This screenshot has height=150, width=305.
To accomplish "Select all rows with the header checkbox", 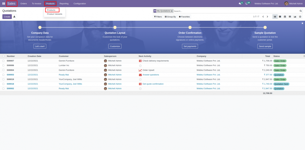I will click(x=3, y=56).
